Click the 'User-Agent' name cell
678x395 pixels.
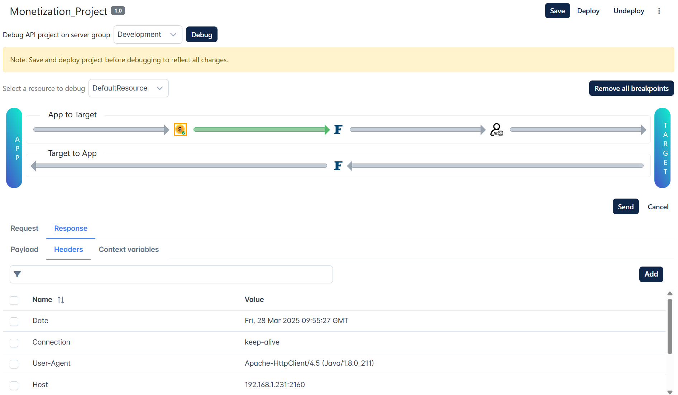(51, 363)
